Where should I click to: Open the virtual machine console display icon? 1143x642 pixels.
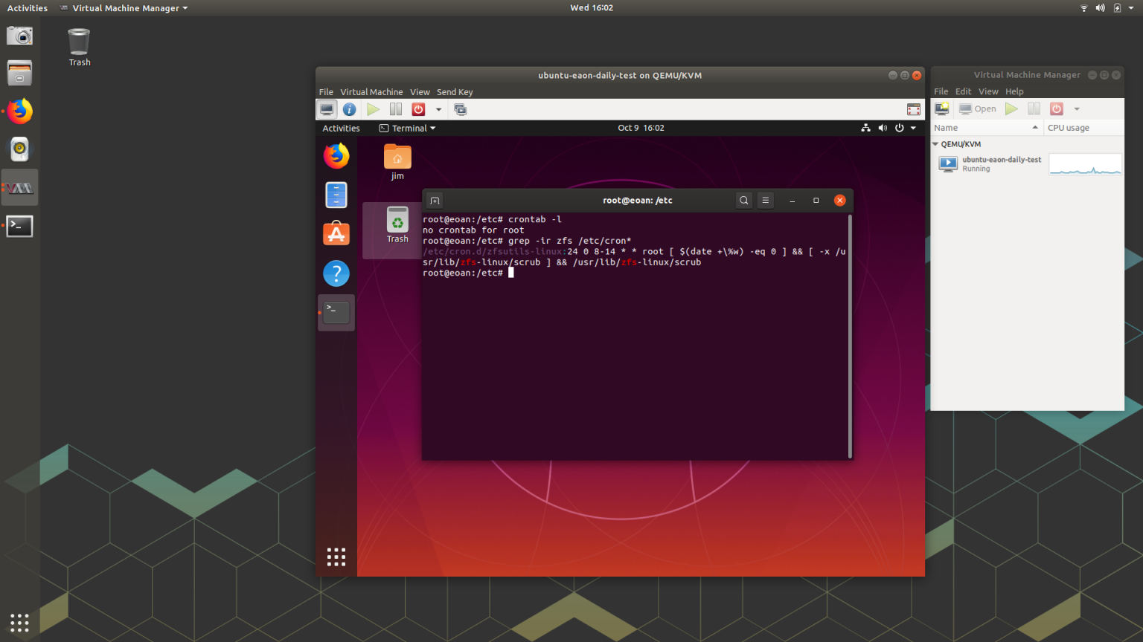click(x=327, y=108)
